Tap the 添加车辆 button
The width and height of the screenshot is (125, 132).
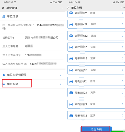point(96,129)
